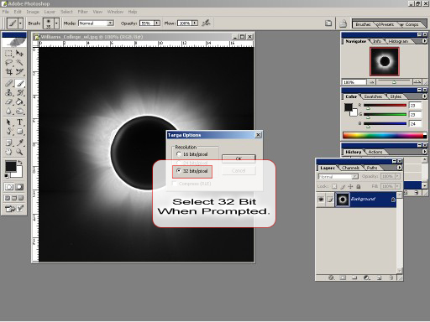This screenshot has width=430, height=322.
Task: Hide the Background layer eye icon
Action: (321, 200)
